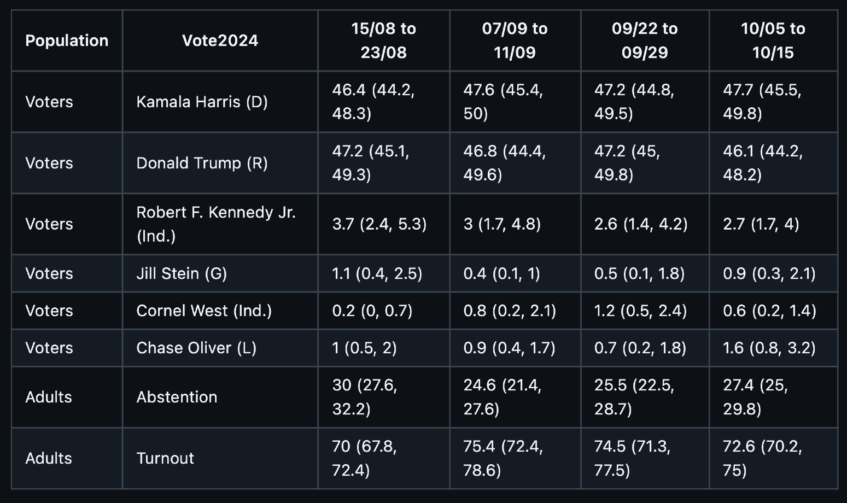Screen dimensions: 847x503
Task: Click the Vote2024 column header
Action: [x=220, y=40]
